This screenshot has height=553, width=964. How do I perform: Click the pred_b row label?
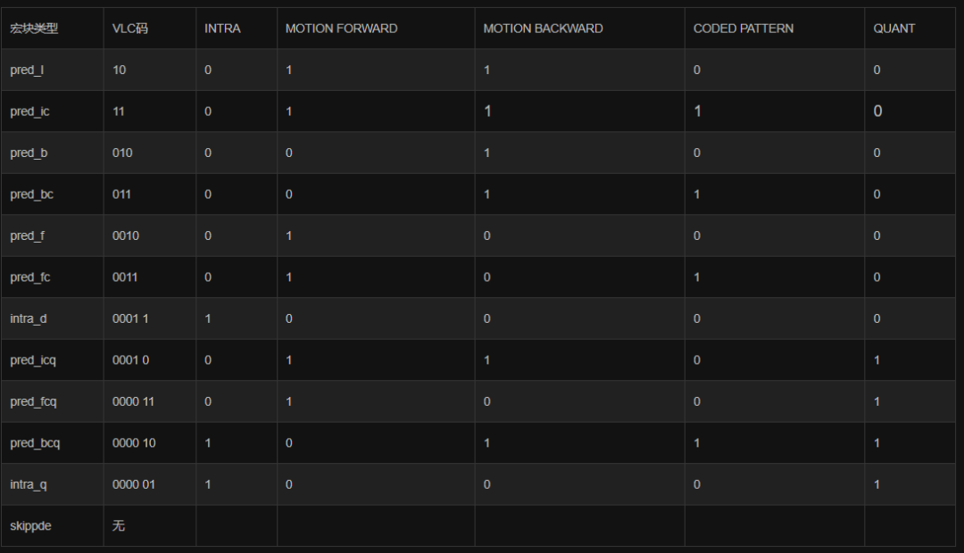point(29,153)
